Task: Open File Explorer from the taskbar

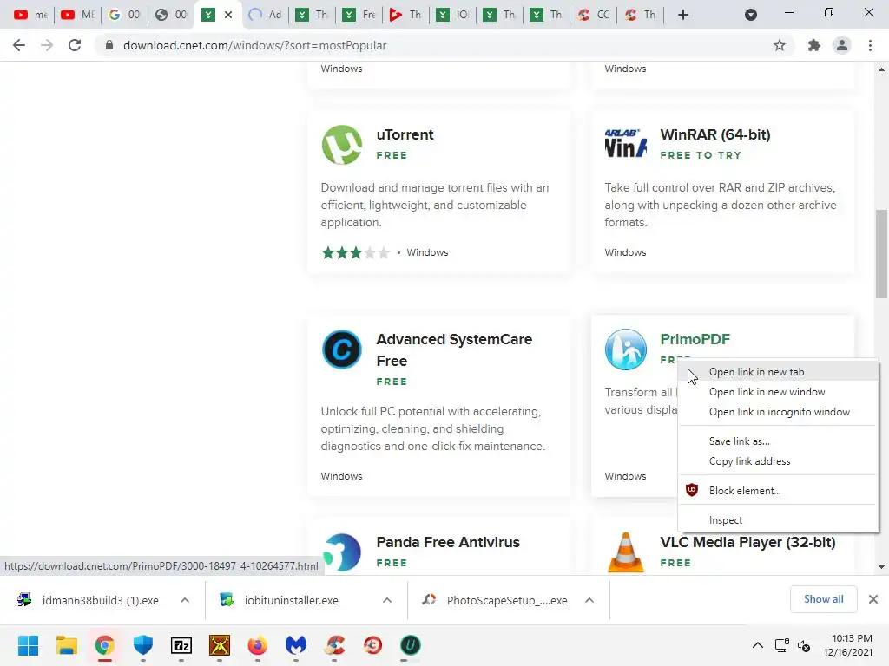Action: tap(66, 645)
